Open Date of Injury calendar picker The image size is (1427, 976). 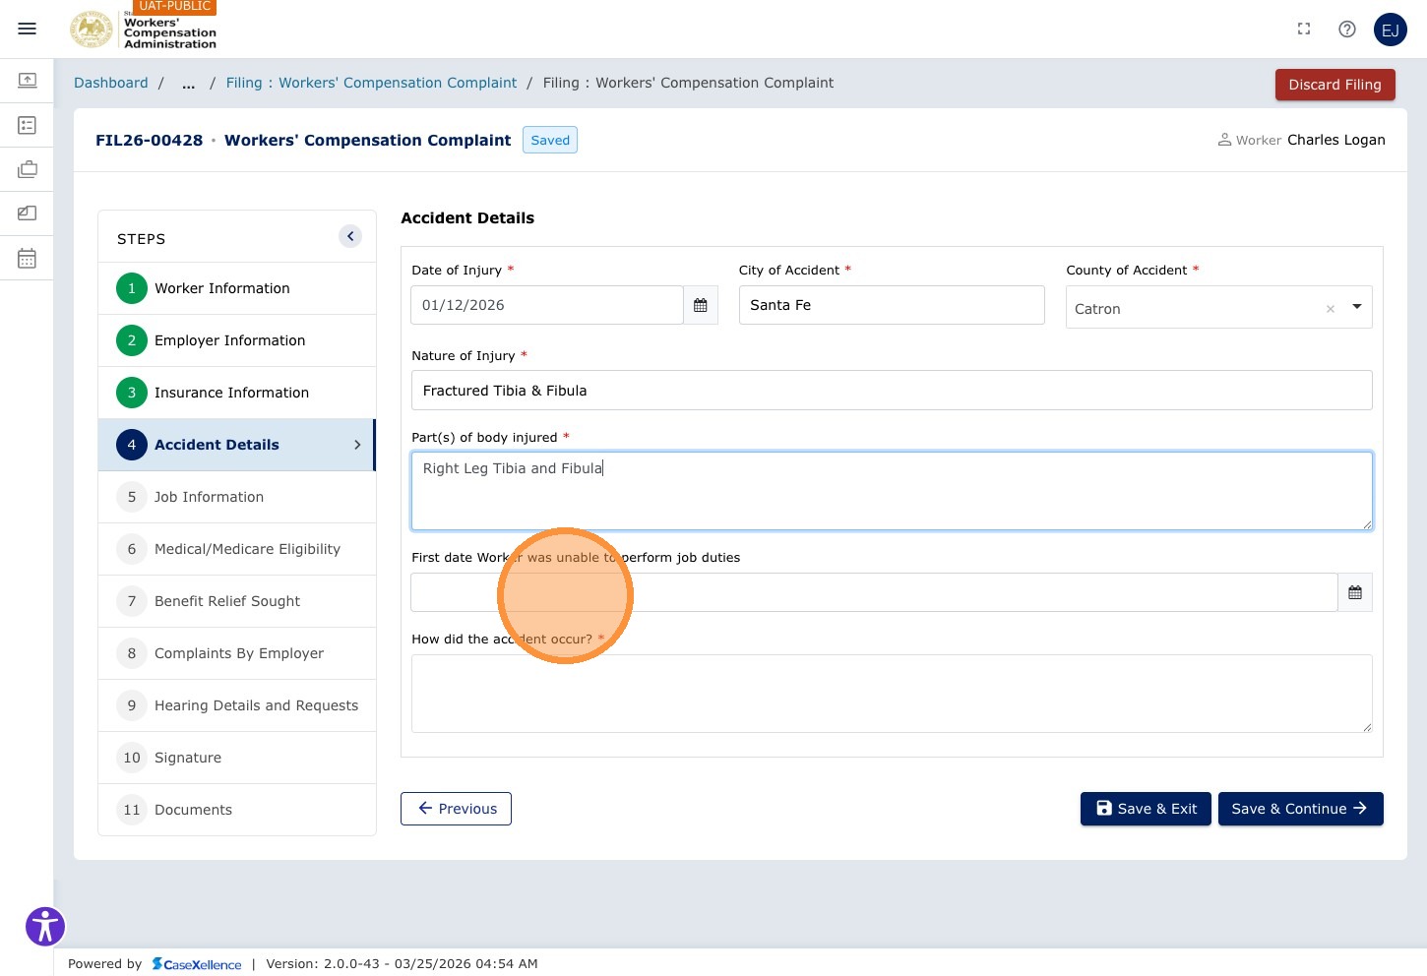pyautogui.click(x=701, y=305)
